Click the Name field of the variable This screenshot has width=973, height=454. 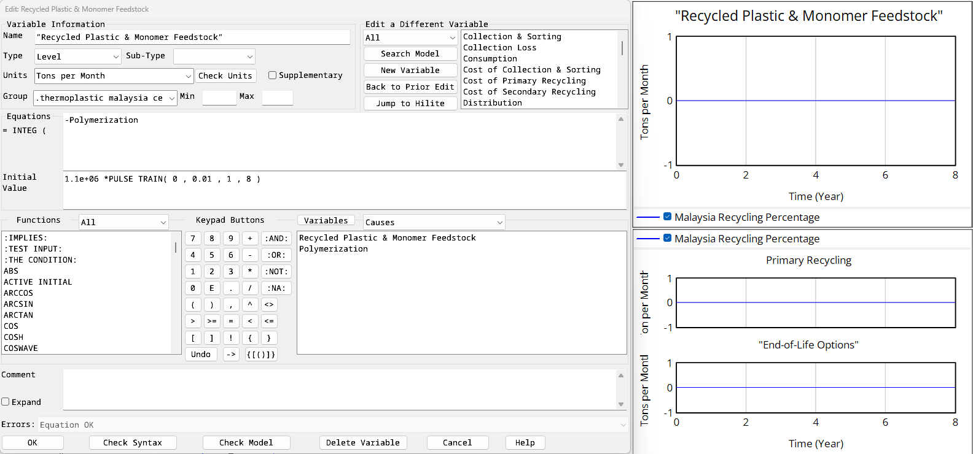pos(192,37)
